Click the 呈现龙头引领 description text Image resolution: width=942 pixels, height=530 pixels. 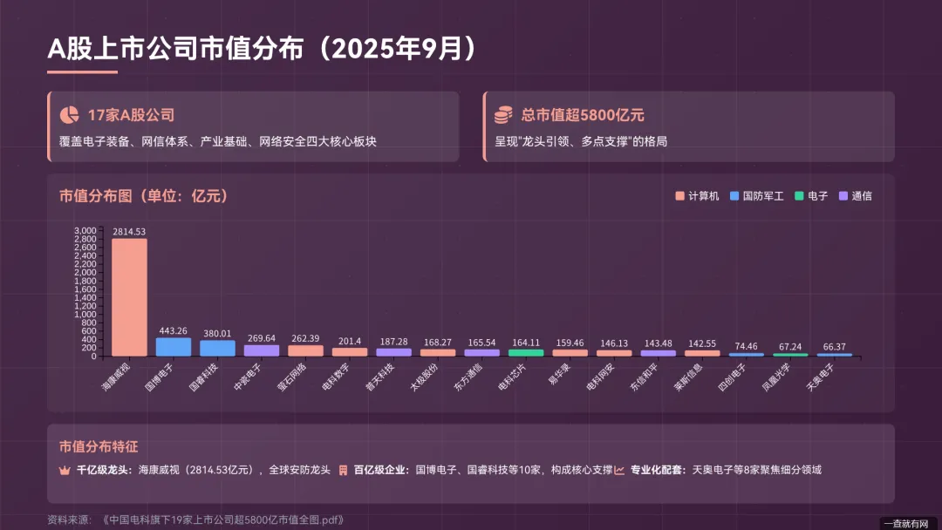(581, 141)
